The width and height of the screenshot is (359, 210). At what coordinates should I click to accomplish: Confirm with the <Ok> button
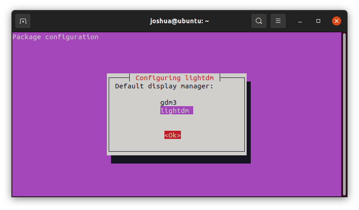tap(172, 135)
